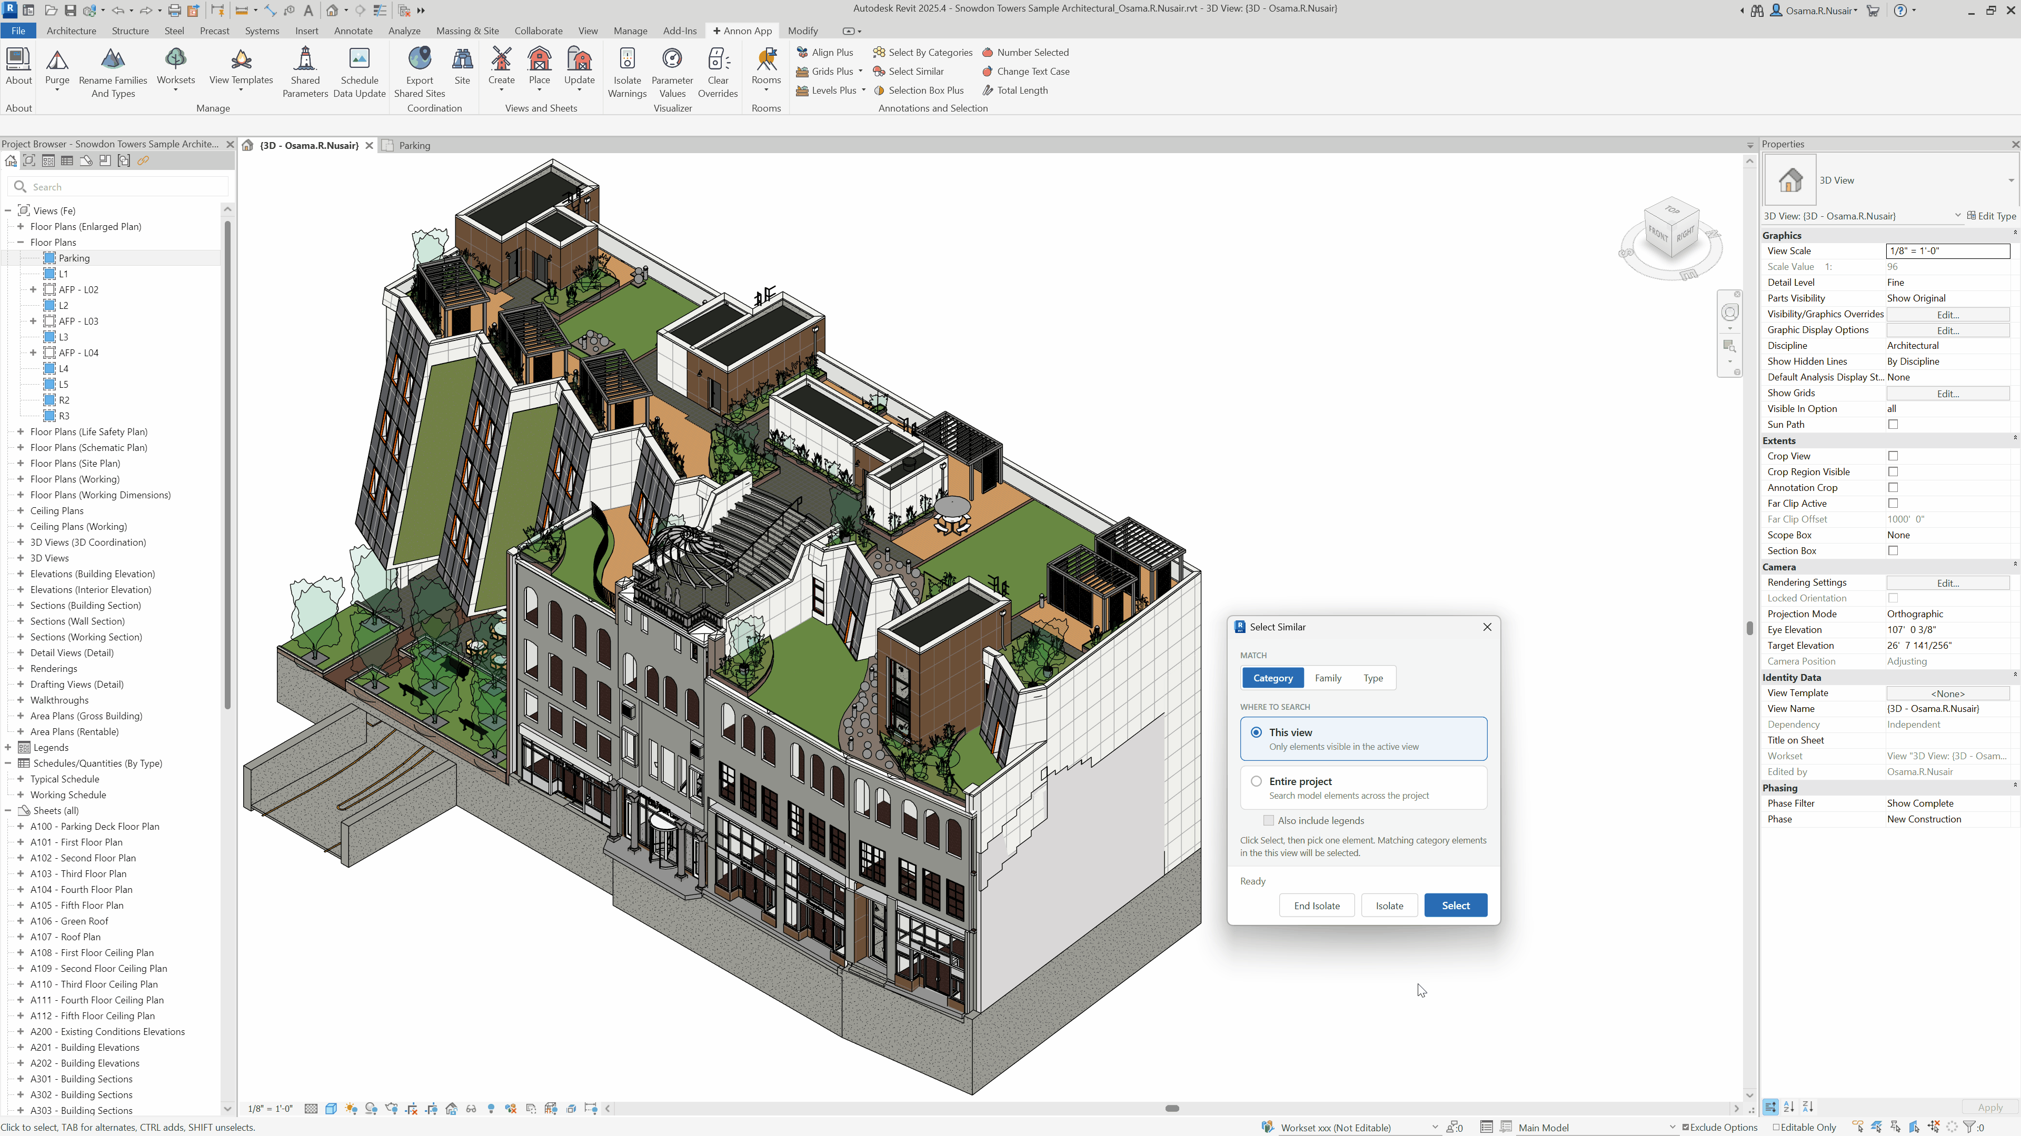
Task: Open the Annotate ribbon tab
Action: pyautogui.click(x=353, y=31)
